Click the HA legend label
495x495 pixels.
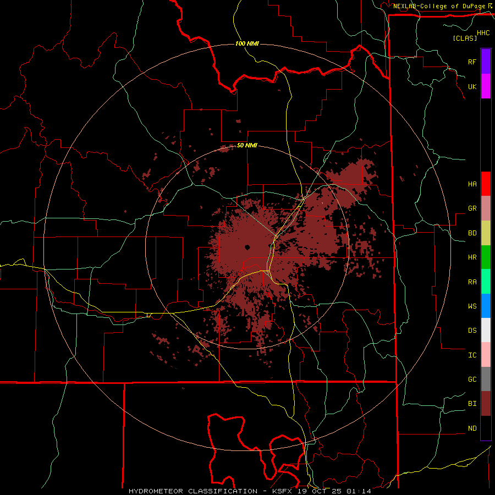pyautogui.click(x=472, y=184)
